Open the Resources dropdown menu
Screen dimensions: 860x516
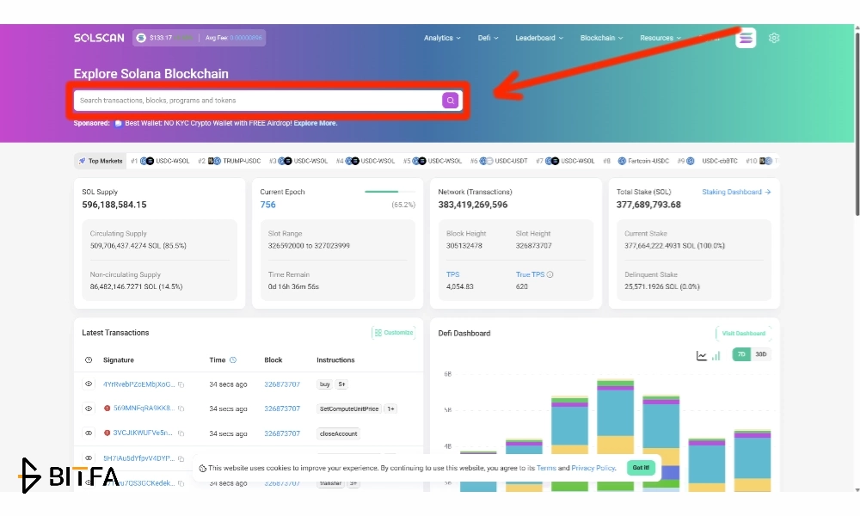tap(660, 38)
